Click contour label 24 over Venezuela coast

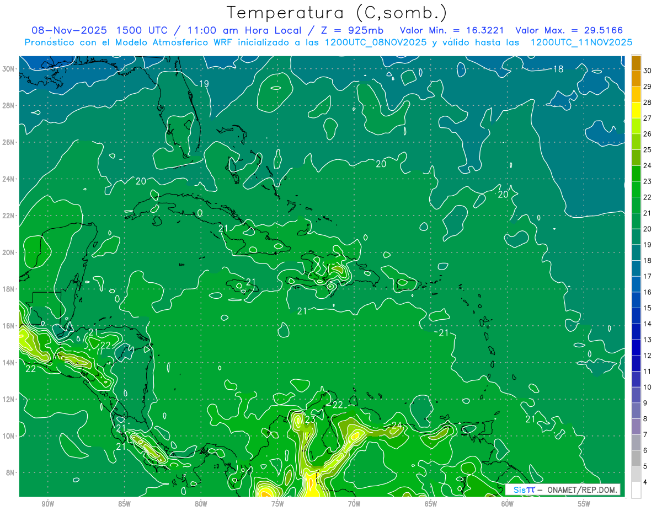click(x=396, y=425)
